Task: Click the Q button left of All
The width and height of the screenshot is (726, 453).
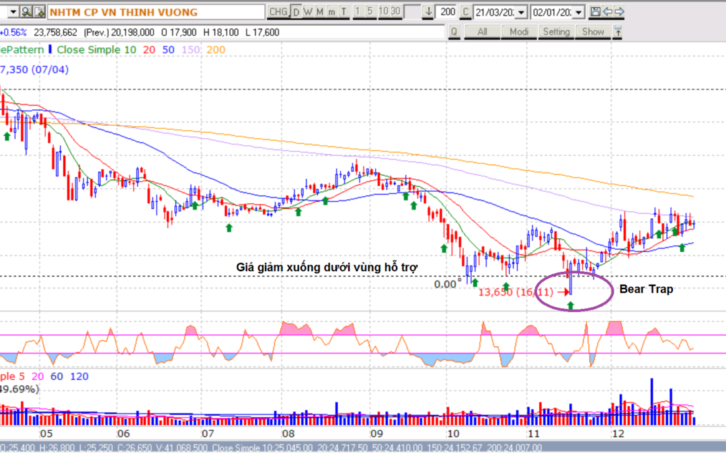Action: point(454,32)
